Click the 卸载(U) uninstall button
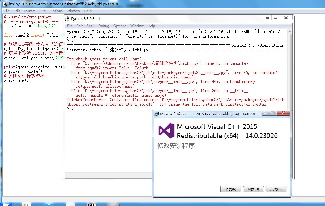 253,189
